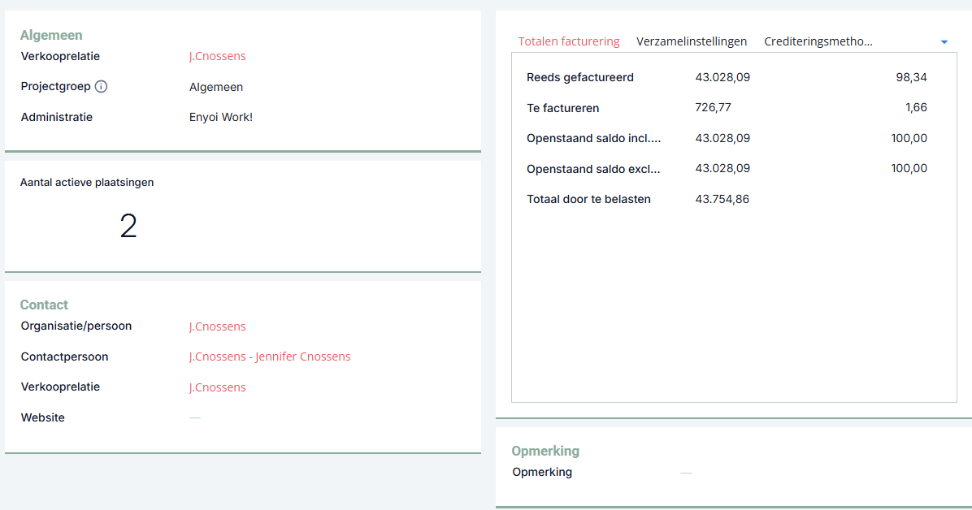The height and width of the screenshot is (510, 972).
Task: Select the Te factureren amount 726,77
Action: coord(713,108)
